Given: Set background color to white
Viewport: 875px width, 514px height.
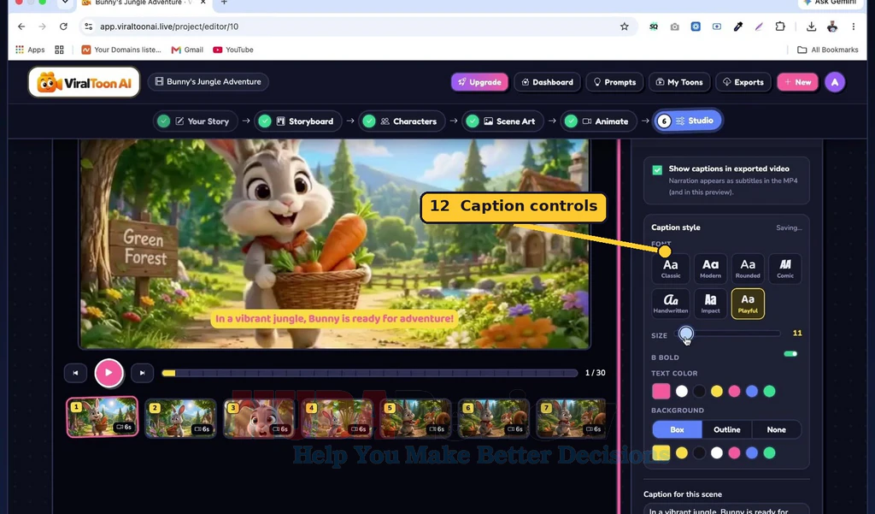Looking at the screenshot, I should (x=717, y=452).
